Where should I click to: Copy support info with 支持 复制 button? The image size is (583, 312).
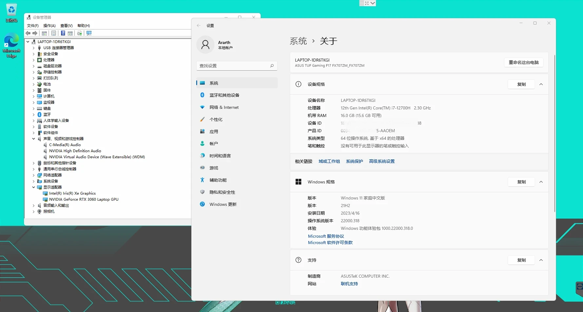(521, 260)
